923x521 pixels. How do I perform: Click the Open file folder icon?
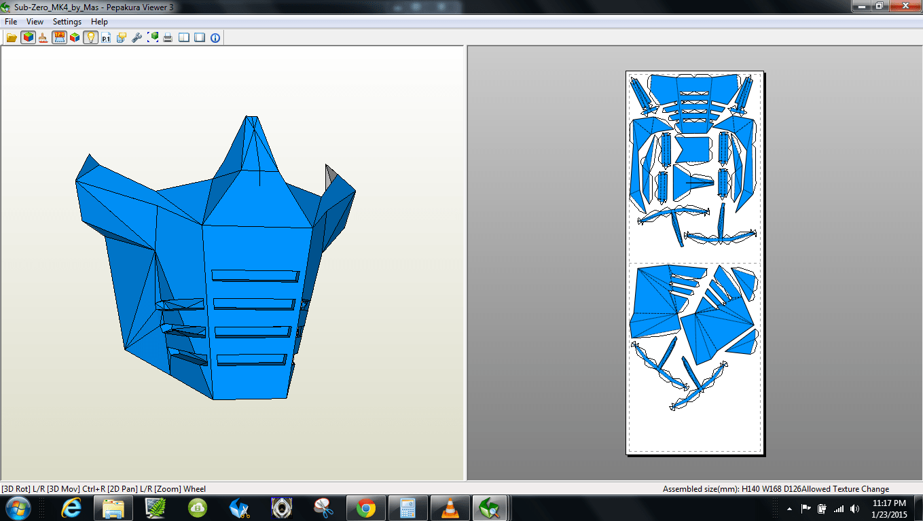(12, 37)
